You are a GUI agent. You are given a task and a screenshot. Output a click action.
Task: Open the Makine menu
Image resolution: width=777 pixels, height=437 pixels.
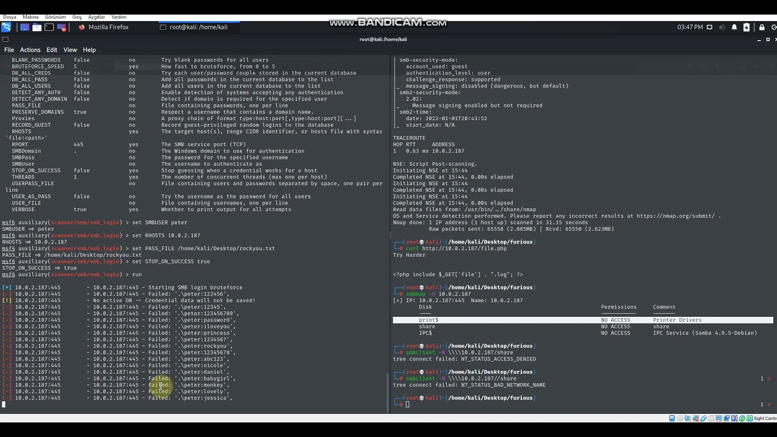coord(31,17)
